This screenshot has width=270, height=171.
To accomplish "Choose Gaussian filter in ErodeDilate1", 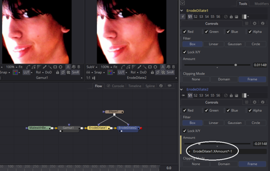I will 235,44.
